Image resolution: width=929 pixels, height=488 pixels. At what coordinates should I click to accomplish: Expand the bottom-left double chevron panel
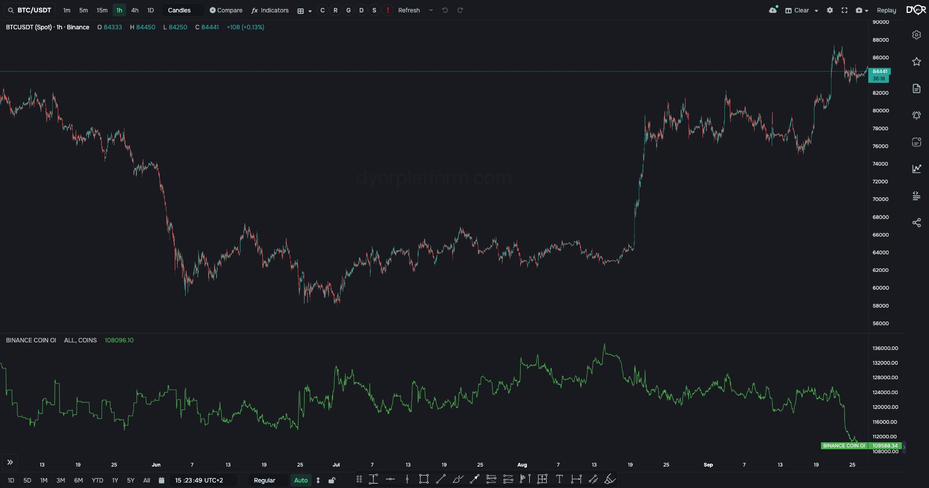point(10,462)
